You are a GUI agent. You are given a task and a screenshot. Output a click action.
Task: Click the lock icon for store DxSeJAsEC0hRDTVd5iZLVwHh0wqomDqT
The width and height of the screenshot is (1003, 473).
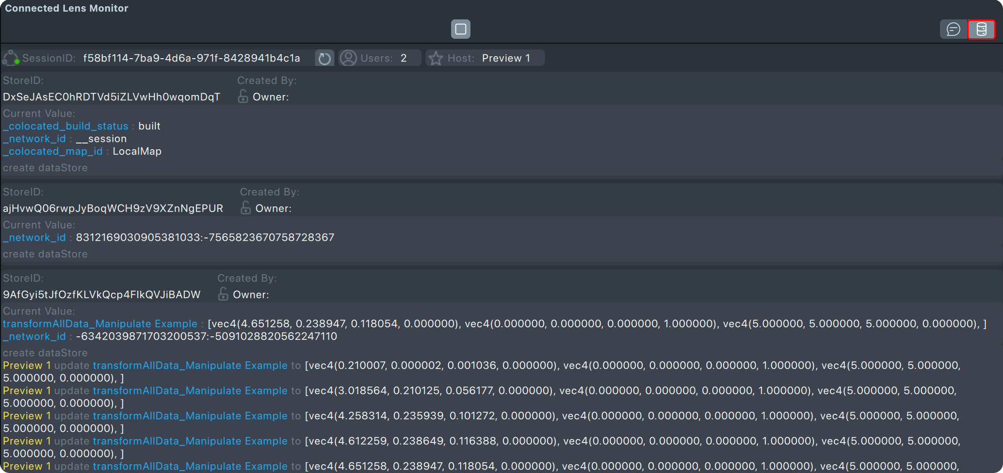pos(243,96)
